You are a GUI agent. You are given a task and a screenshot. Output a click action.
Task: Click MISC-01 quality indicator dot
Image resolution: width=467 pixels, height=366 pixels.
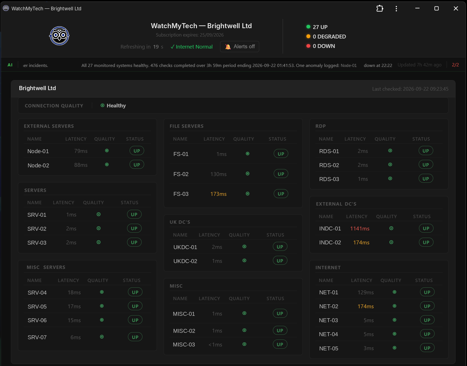click(x=244, y=313)
